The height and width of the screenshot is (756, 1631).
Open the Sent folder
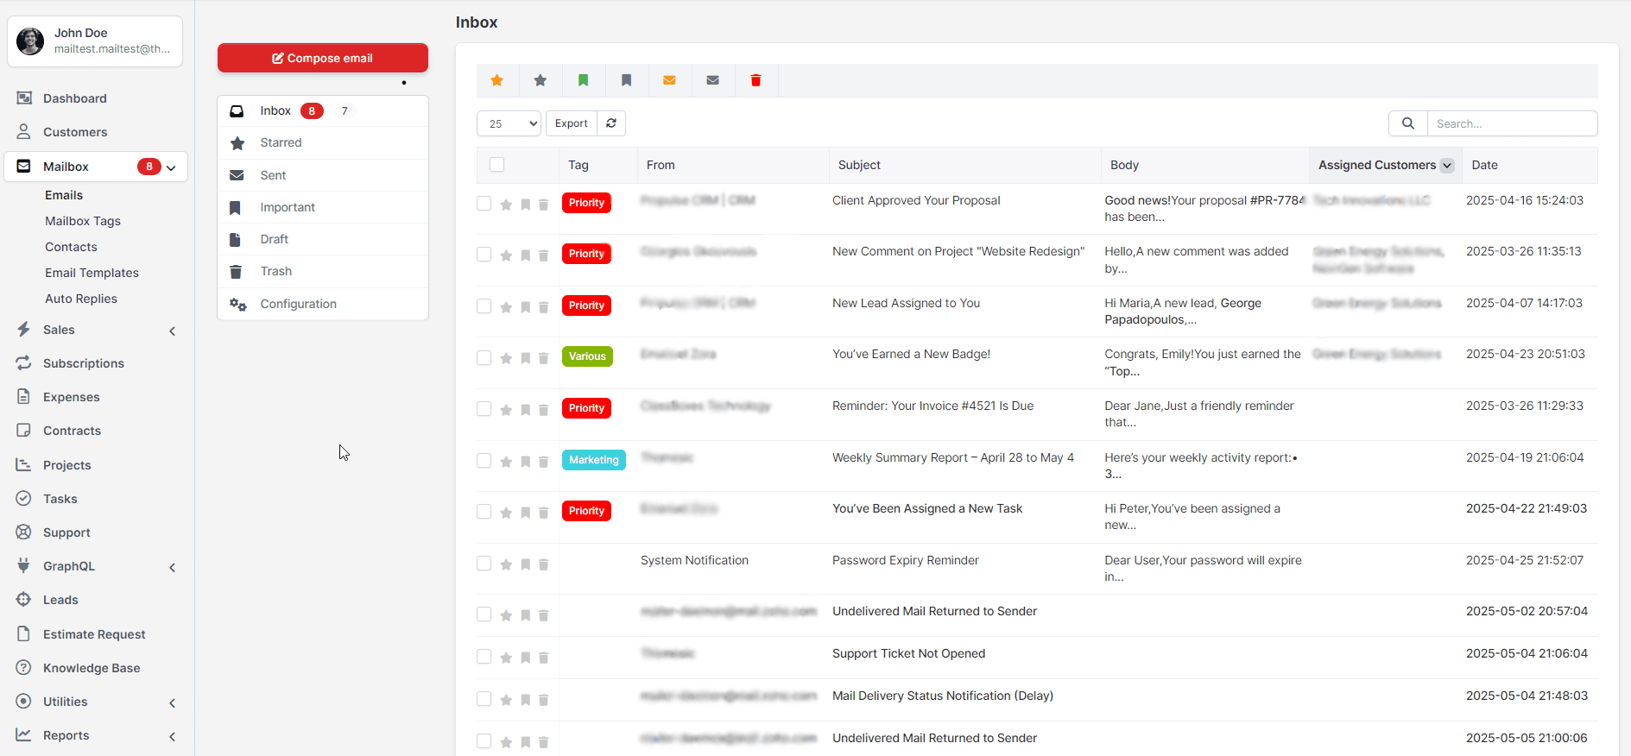coord(322,175)
